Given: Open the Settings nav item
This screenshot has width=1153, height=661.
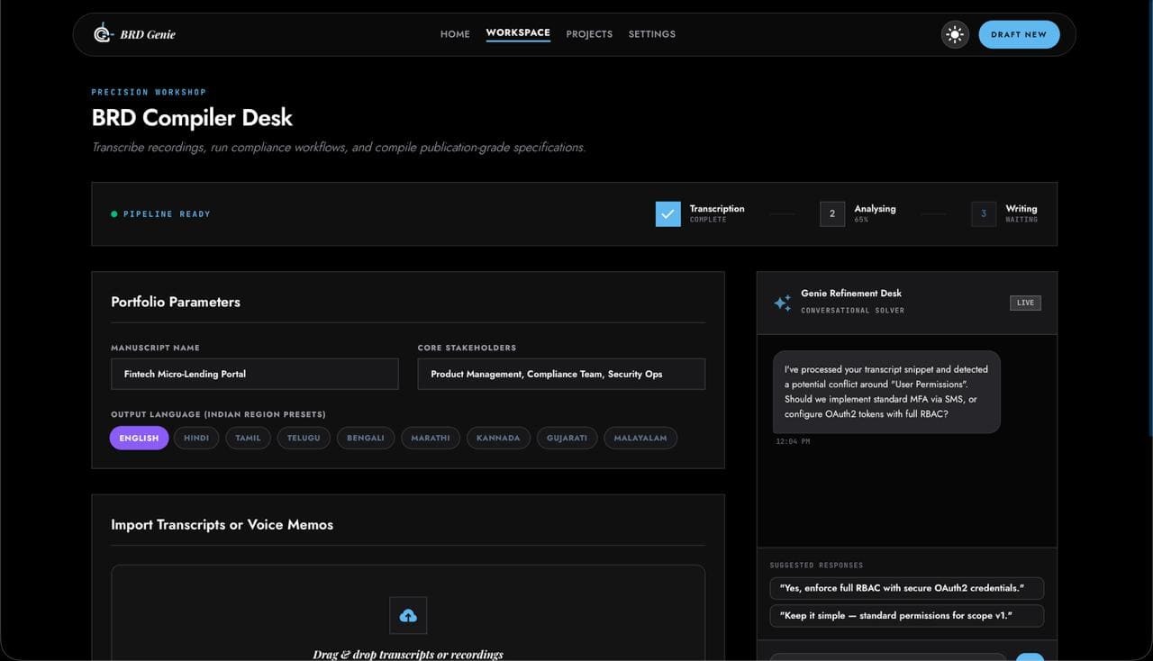Looking at the screenshot, I should coord(652,34).
